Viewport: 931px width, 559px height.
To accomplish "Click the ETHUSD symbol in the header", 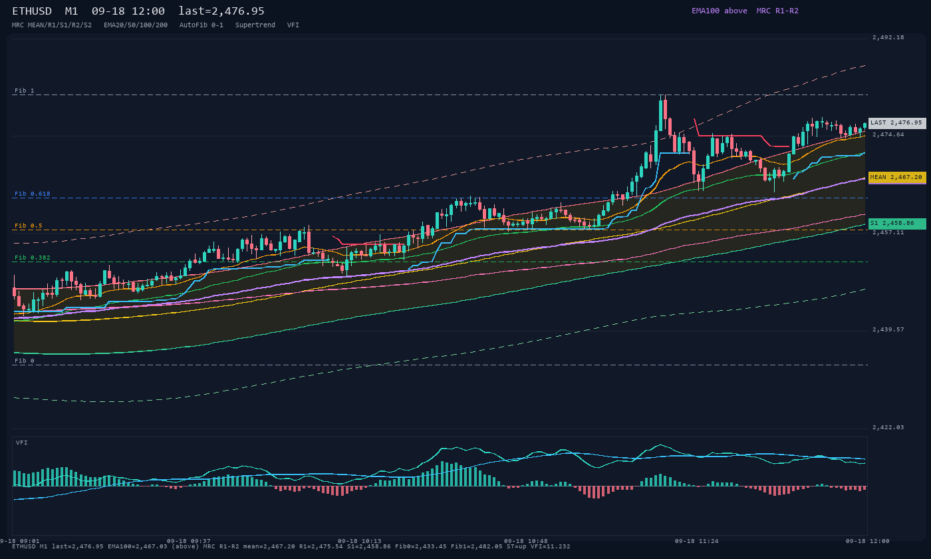I will tap(32, 11).
